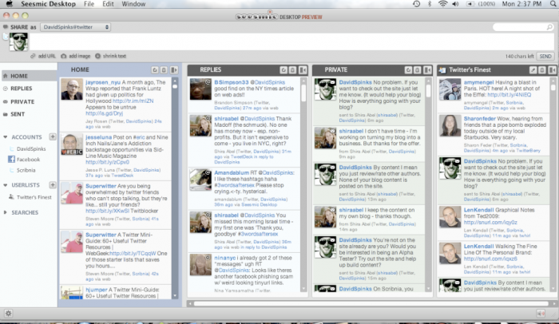
Task: Expand the SEARCHES section
Action: click(x=6, y=212)
